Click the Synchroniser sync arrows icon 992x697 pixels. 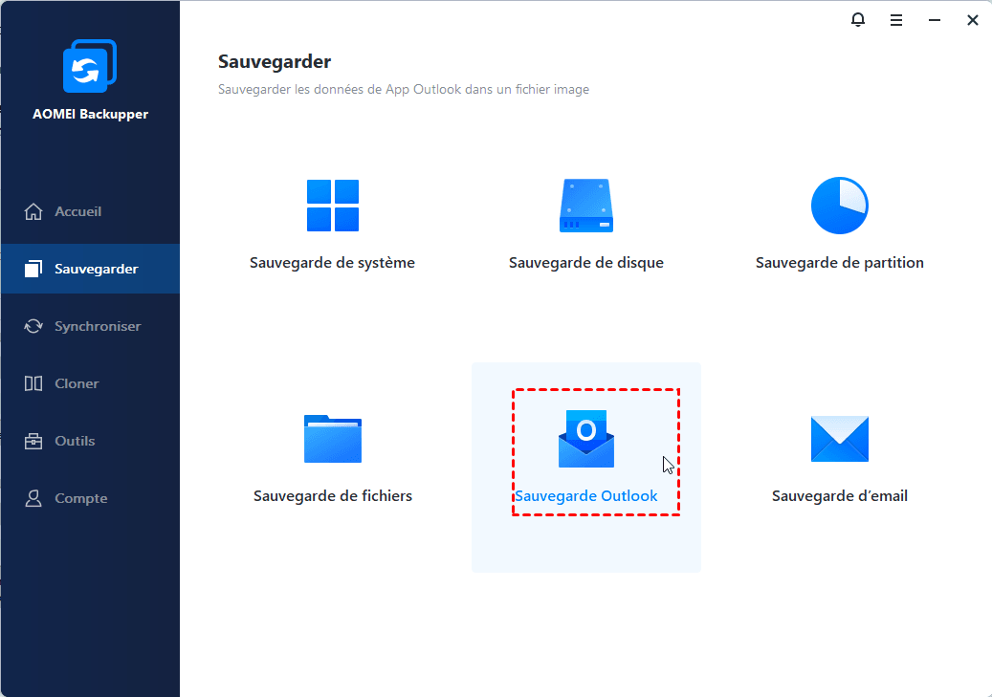tap(33, 326)
